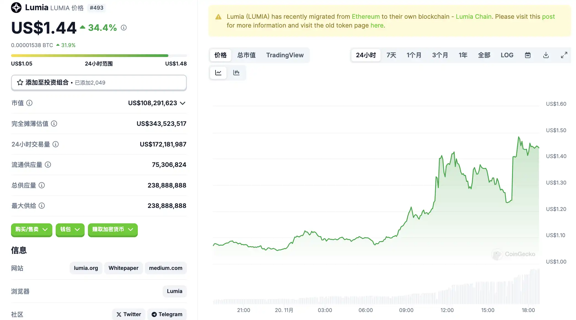The width and height of the screenshot is (576, 320).
Task: Select the candlestick chart view icon
Action: (x=236, y=73)
